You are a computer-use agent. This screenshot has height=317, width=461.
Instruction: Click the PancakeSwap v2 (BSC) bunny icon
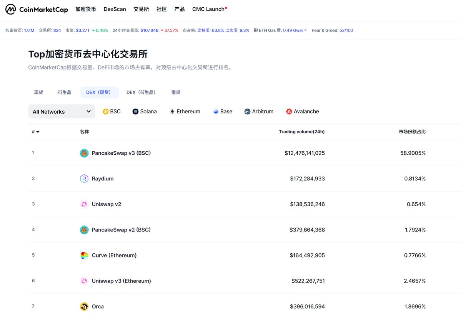click(84, 229)
